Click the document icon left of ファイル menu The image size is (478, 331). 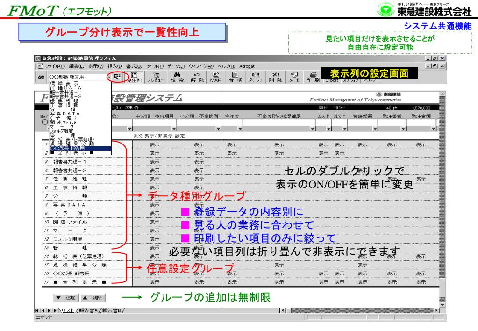(40, 66)
